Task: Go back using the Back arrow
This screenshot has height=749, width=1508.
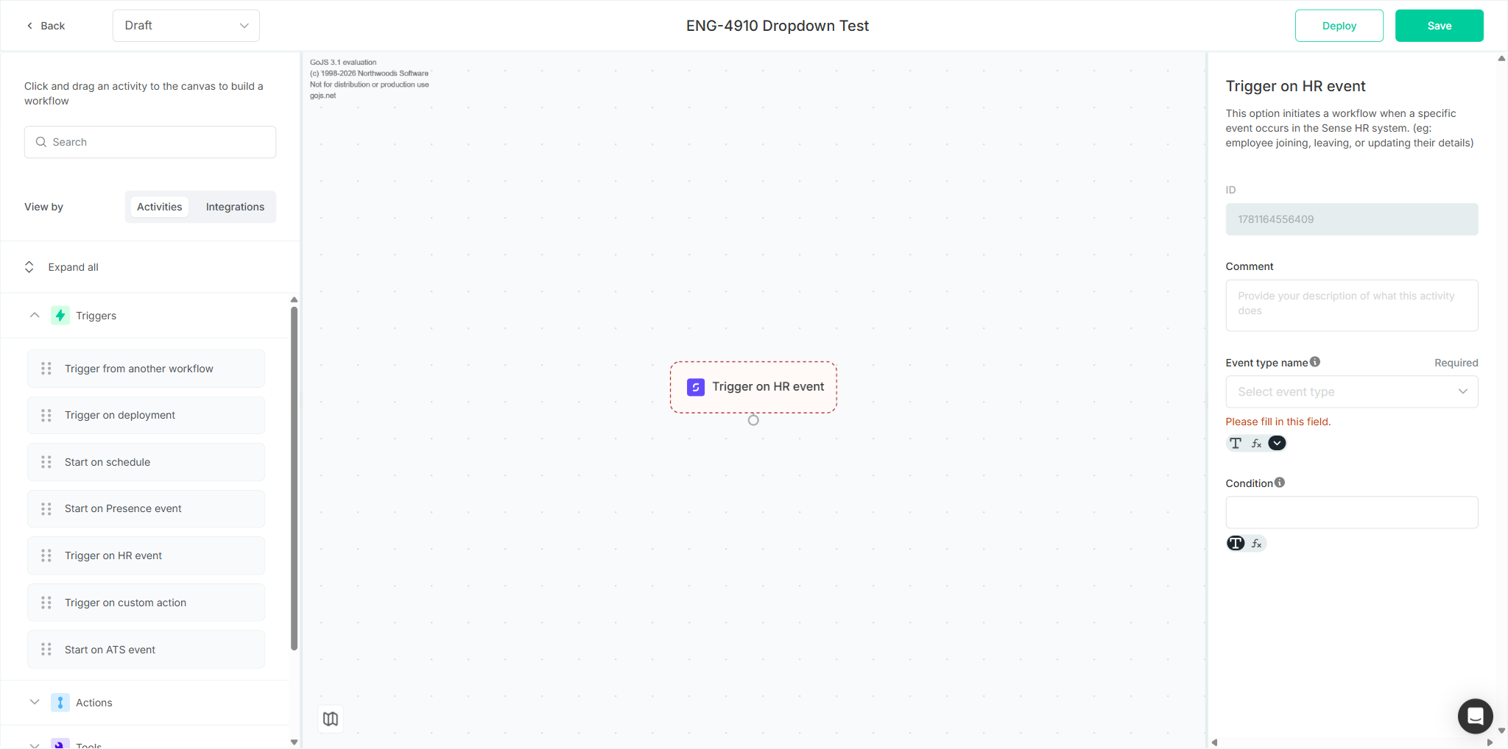Action: (x=46, y=26)
